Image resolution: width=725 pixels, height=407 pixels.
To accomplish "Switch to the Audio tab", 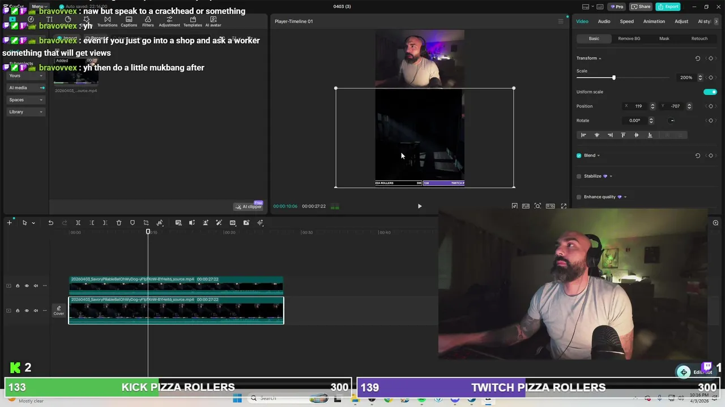I will (x=604, y=21).
